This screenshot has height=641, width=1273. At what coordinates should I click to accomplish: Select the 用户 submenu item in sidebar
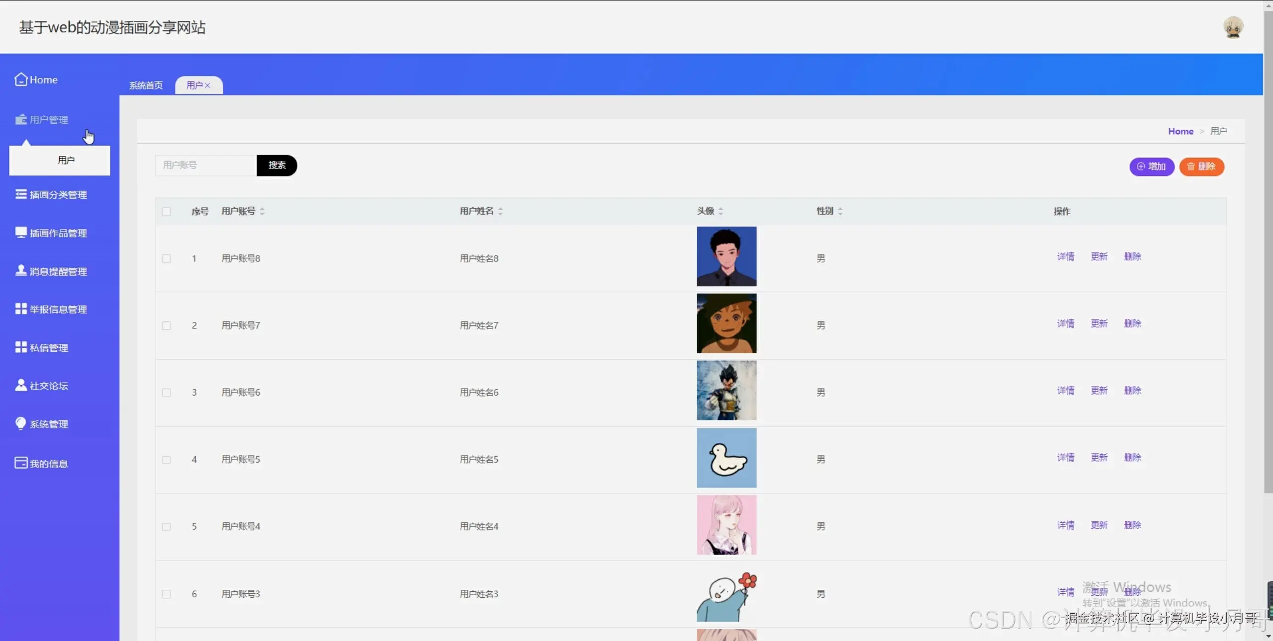[x=66, y=160]
